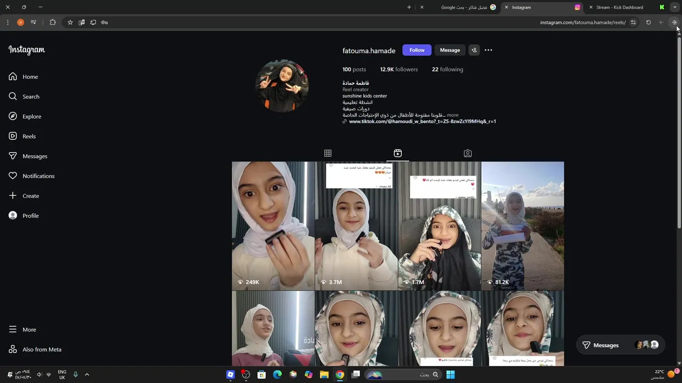Bookmark this page with the star

pos(70,22)
